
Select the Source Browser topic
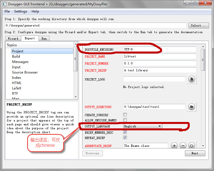click(25, 72)
